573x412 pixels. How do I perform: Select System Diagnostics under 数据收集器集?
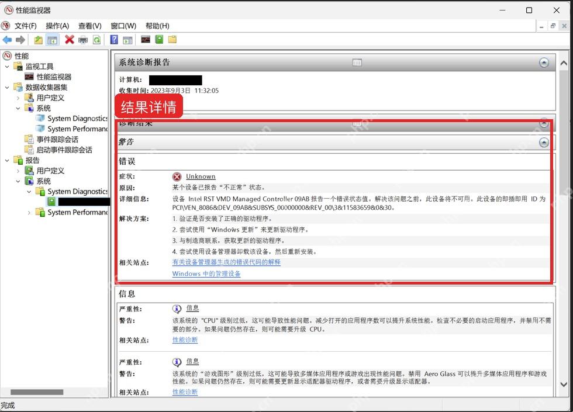tap(77, 119)
